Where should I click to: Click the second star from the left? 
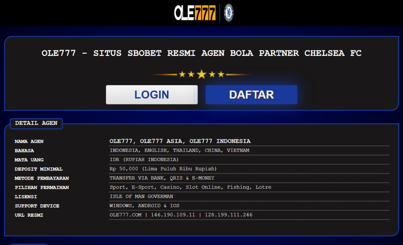coord(192,73)
